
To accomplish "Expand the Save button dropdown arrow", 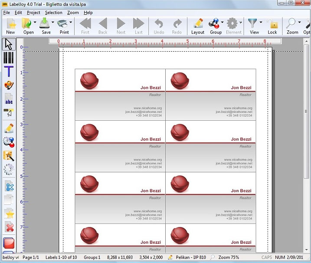I will (x=53, y=23).
